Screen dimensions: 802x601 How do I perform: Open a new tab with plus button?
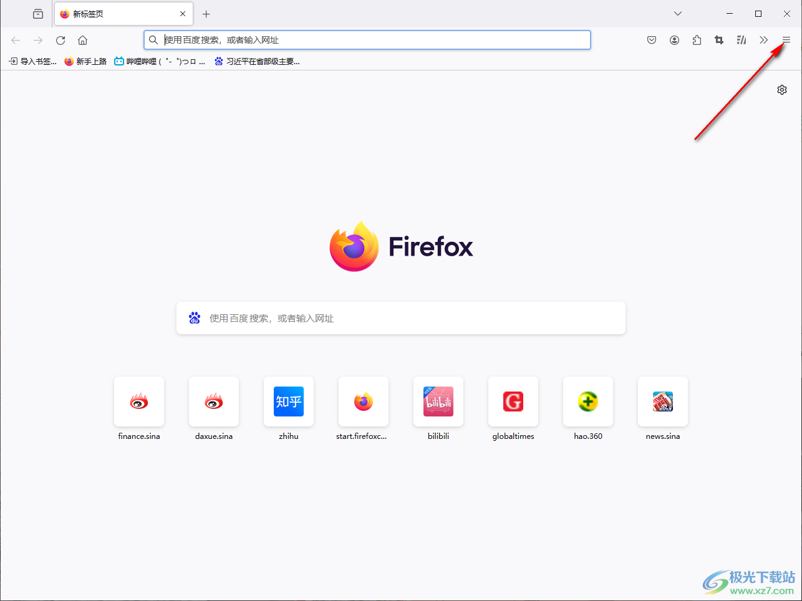pos(206,14)
